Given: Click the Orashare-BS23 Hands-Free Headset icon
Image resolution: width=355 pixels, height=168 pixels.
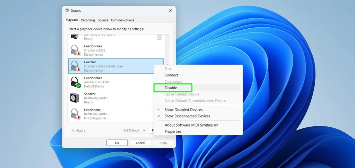Looking at the screenshot, I should coord(75,66).
